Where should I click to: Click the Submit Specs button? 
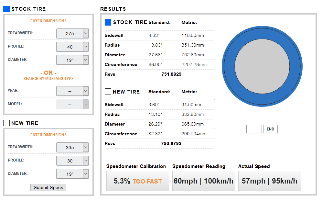pos(48,187)
